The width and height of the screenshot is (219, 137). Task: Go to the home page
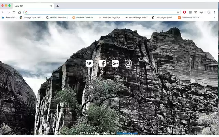(x=20, y=12)
